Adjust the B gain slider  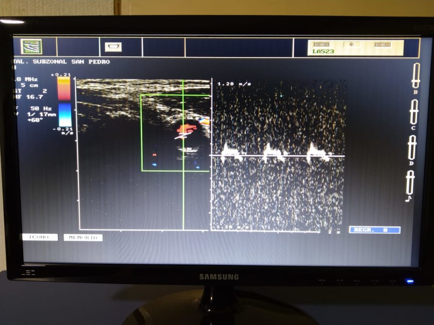[416, 75]
